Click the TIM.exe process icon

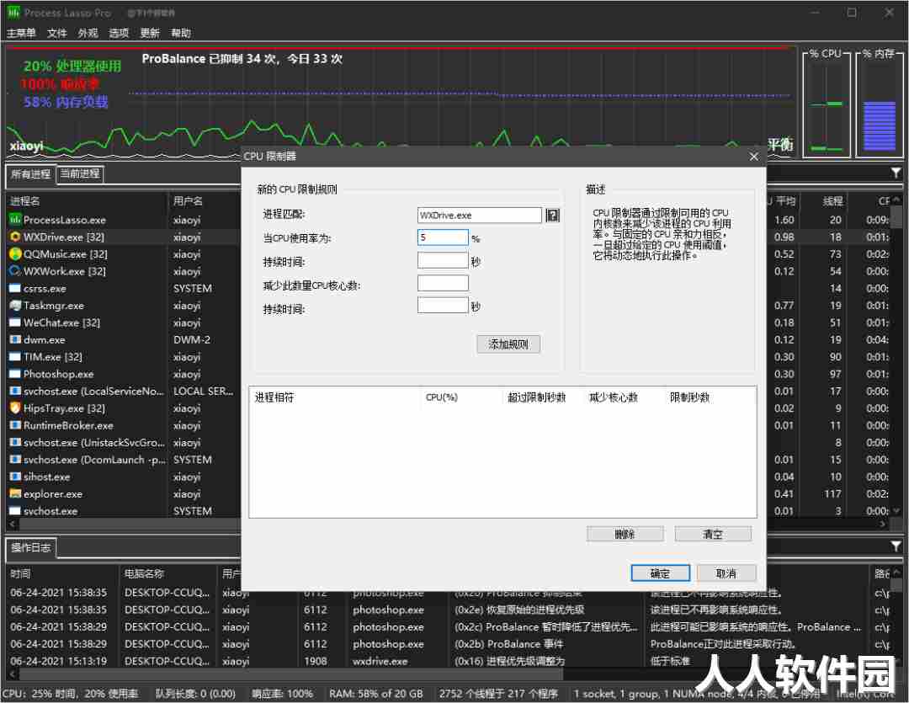click(14, 357)
